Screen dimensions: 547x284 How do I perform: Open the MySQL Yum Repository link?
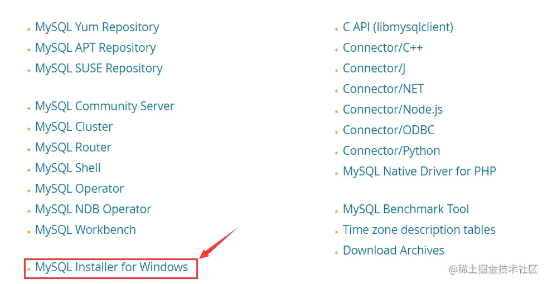click(x=97, y=27)
